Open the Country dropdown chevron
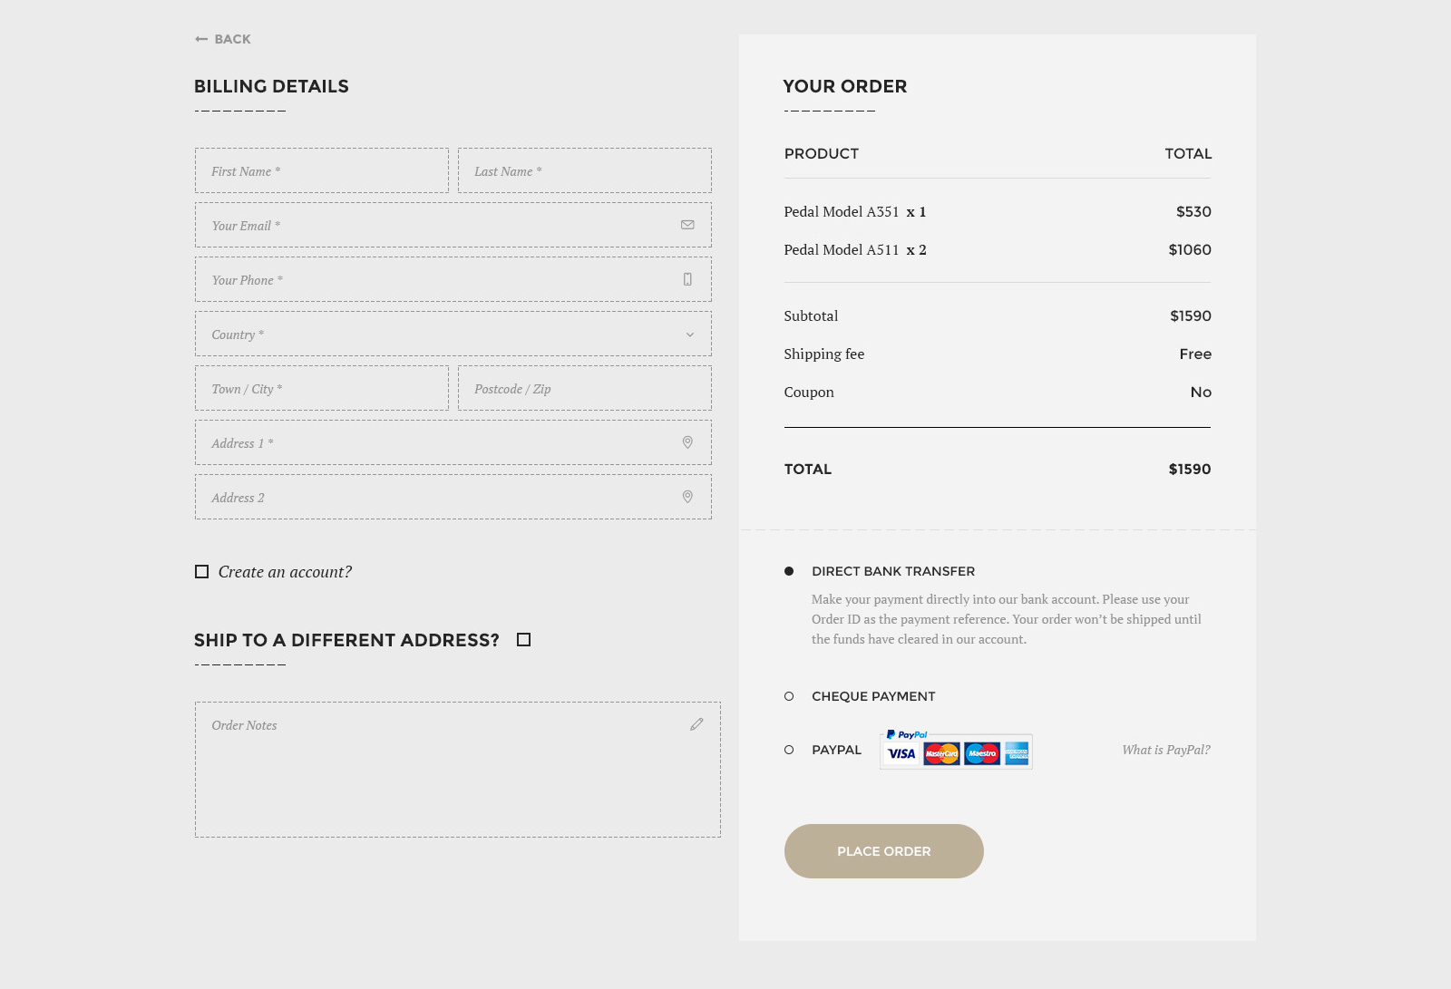The image size is (1451, 989). 690,335
